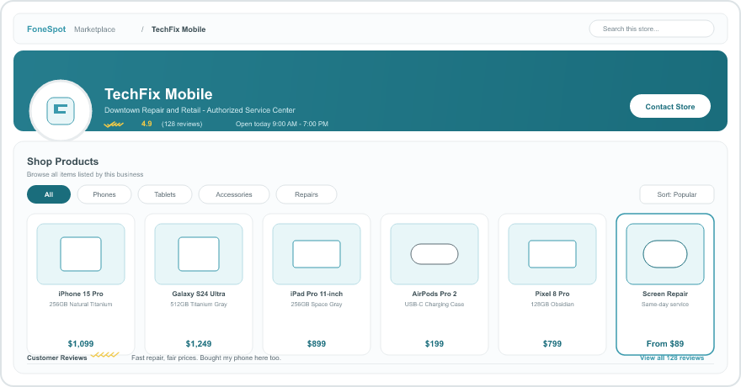Screen dimensions: 741x387
Task: Open the Sort: Popular dropdown
Action: (677, 194)
